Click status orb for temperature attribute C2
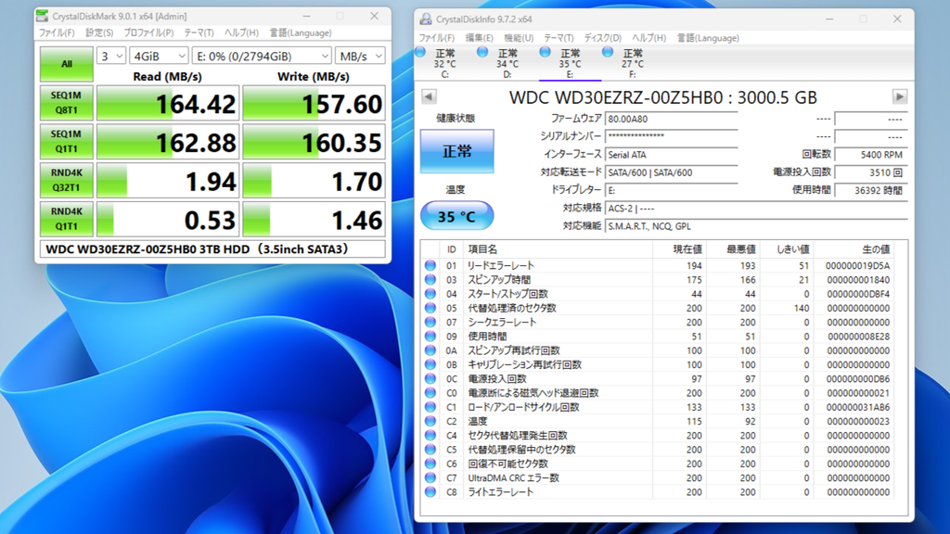 pyautogui.click(x=430, y=422)
